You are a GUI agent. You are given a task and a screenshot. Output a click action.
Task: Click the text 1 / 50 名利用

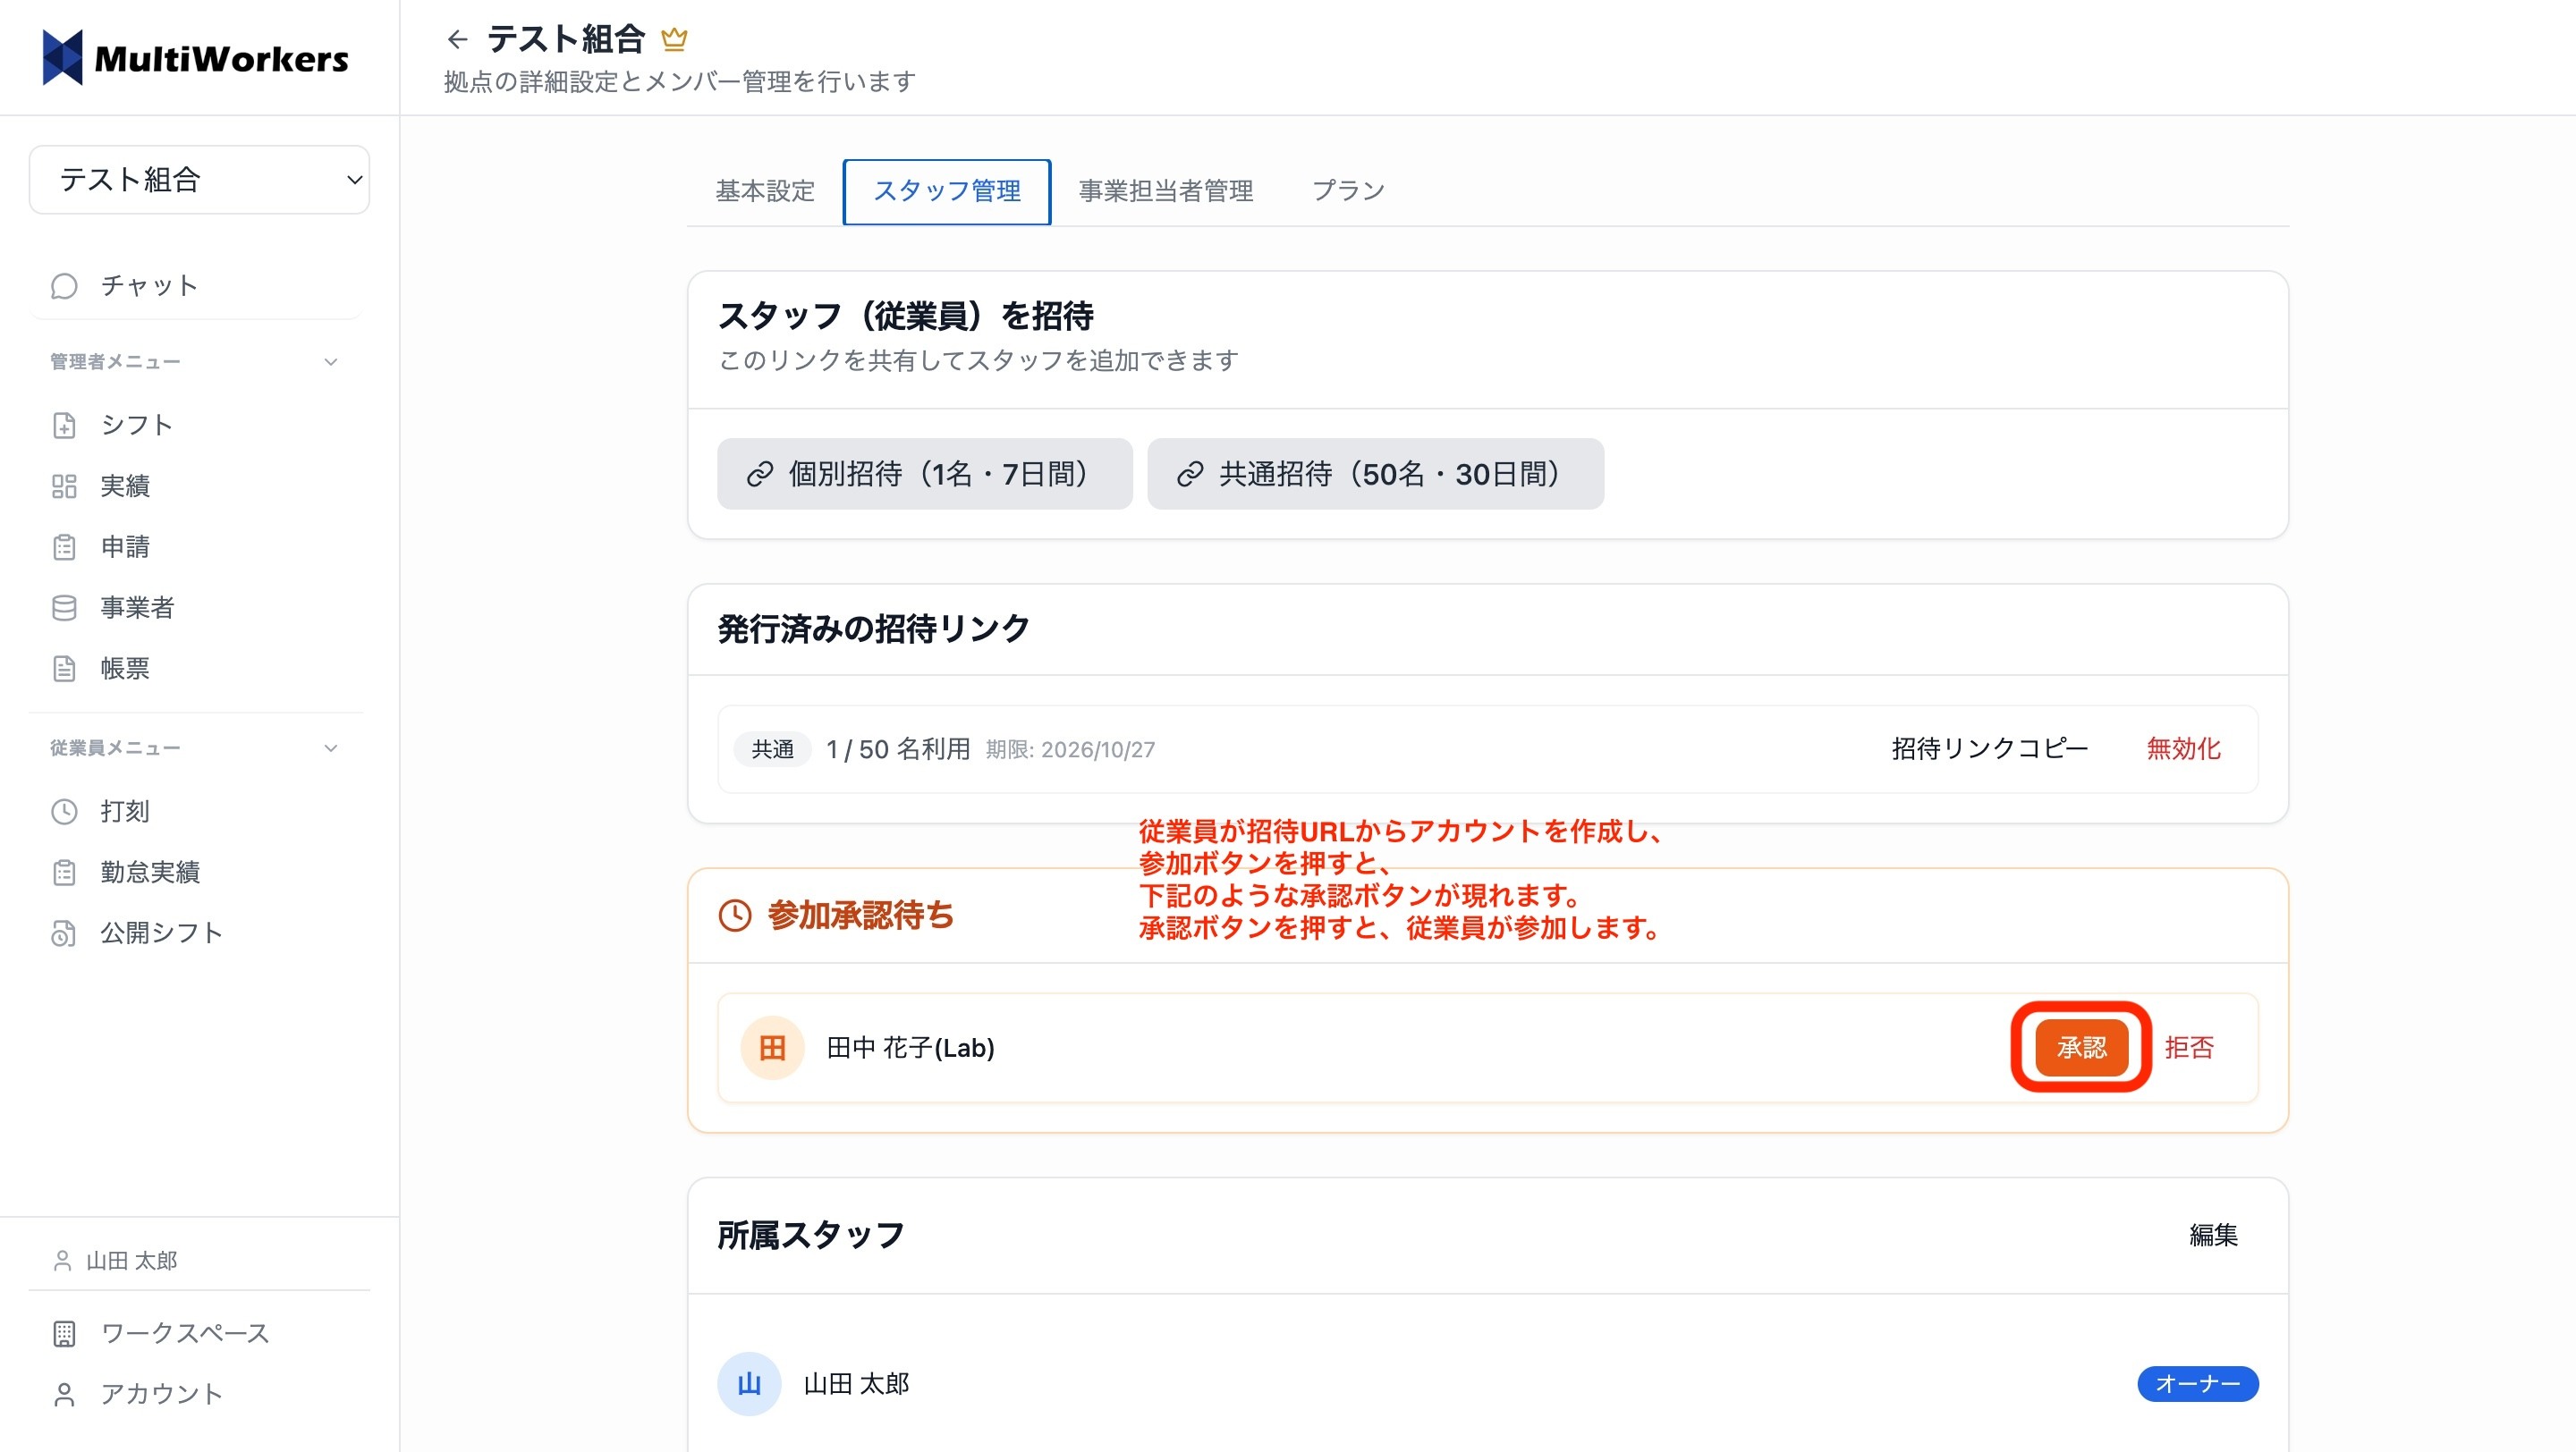897,749
